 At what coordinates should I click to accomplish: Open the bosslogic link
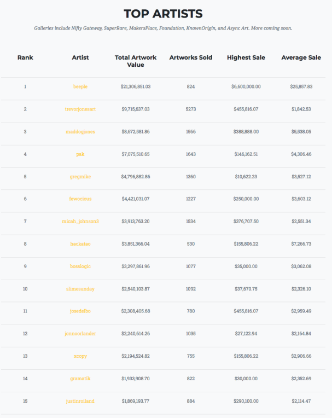click(80, 266)
